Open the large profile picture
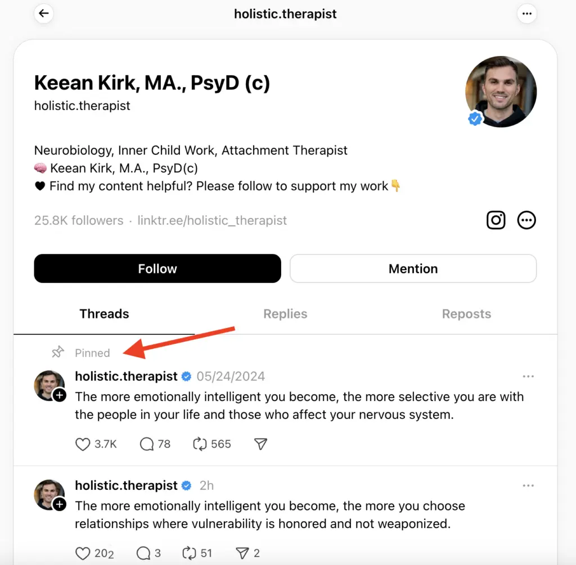 coord(501,92)
